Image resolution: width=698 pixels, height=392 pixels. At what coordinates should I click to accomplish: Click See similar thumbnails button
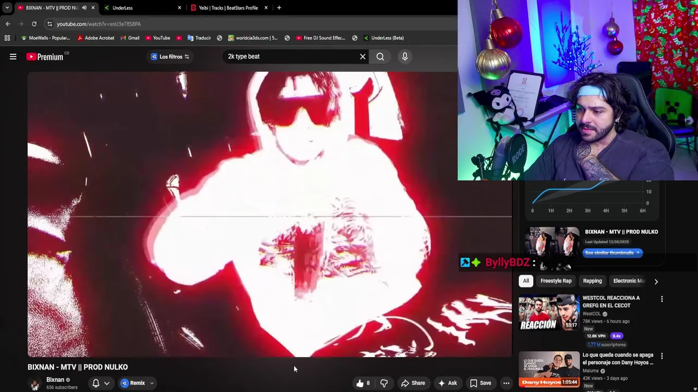[x=612, y=253]
